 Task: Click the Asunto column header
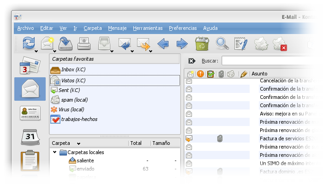(x=259, y=74)
